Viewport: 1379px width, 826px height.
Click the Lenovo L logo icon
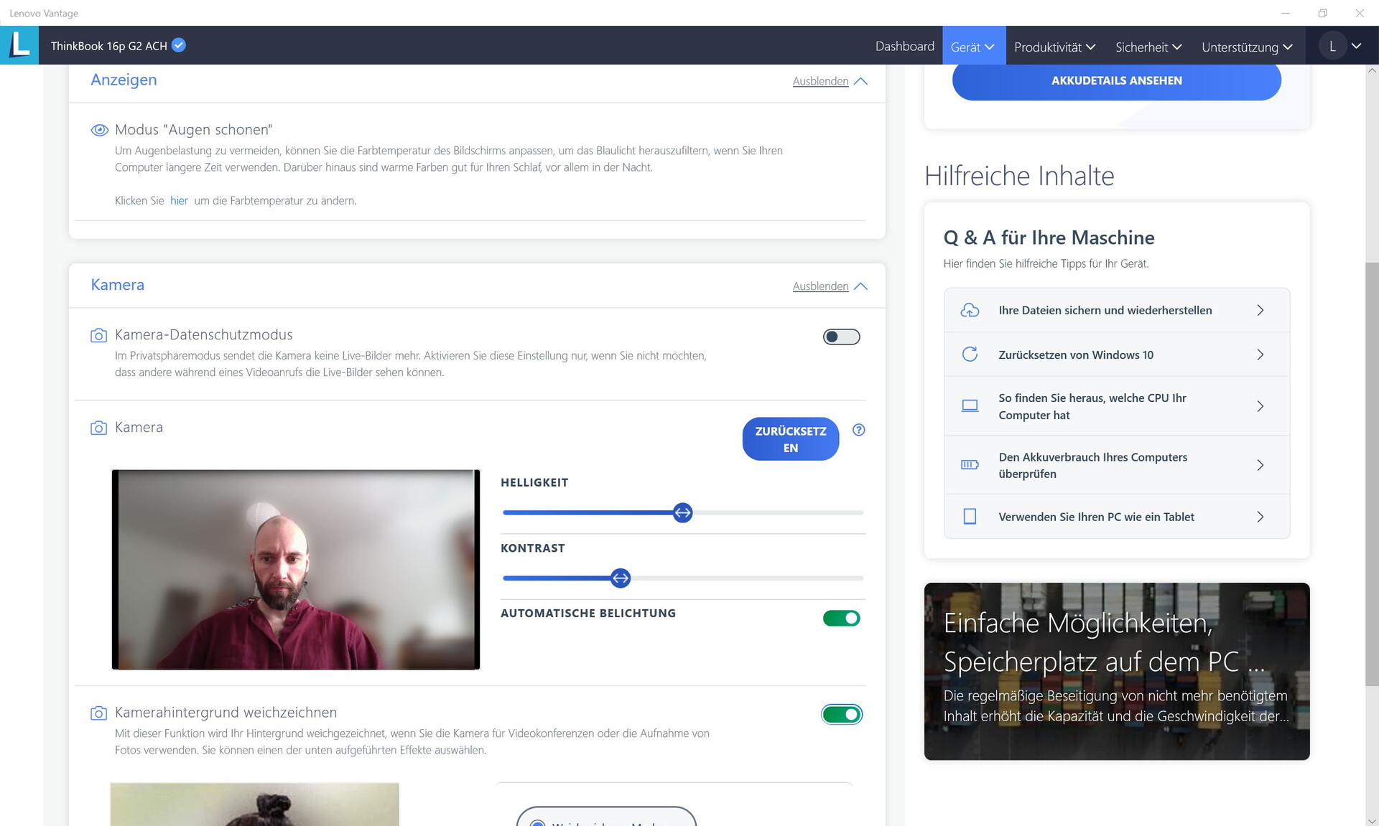click(x=19, y=45)
